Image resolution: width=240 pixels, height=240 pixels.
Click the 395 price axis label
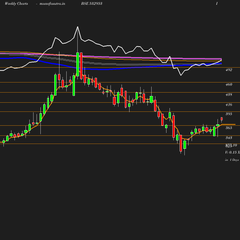pos(228,114)
